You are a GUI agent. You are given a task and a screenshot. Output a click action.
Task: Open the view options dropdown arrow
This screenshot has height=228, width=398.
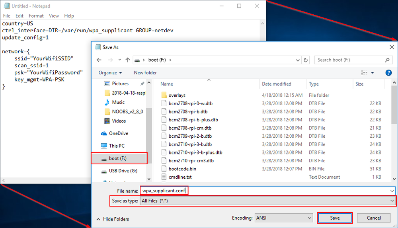[x=373, y=72]
